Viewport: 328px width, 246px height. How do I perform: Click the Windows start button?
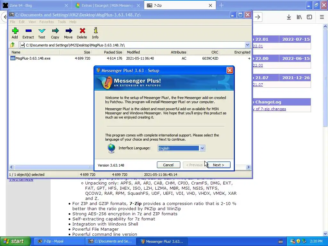(15, 241)
